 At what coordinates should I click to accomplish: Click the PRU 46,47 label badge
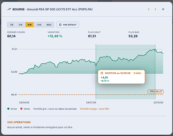click(156, 91)
